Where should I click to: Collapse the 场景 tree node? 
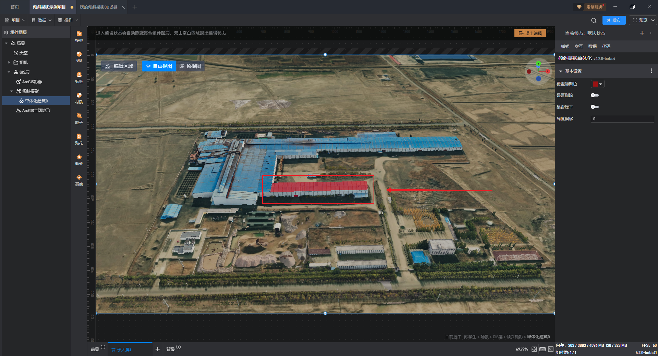tap(6, 43)
